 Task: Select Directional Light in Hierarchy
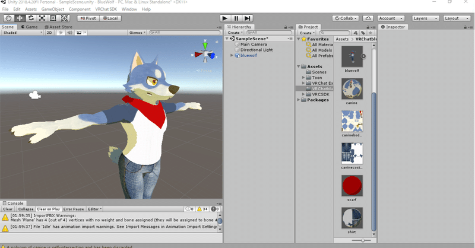[256, 50]
